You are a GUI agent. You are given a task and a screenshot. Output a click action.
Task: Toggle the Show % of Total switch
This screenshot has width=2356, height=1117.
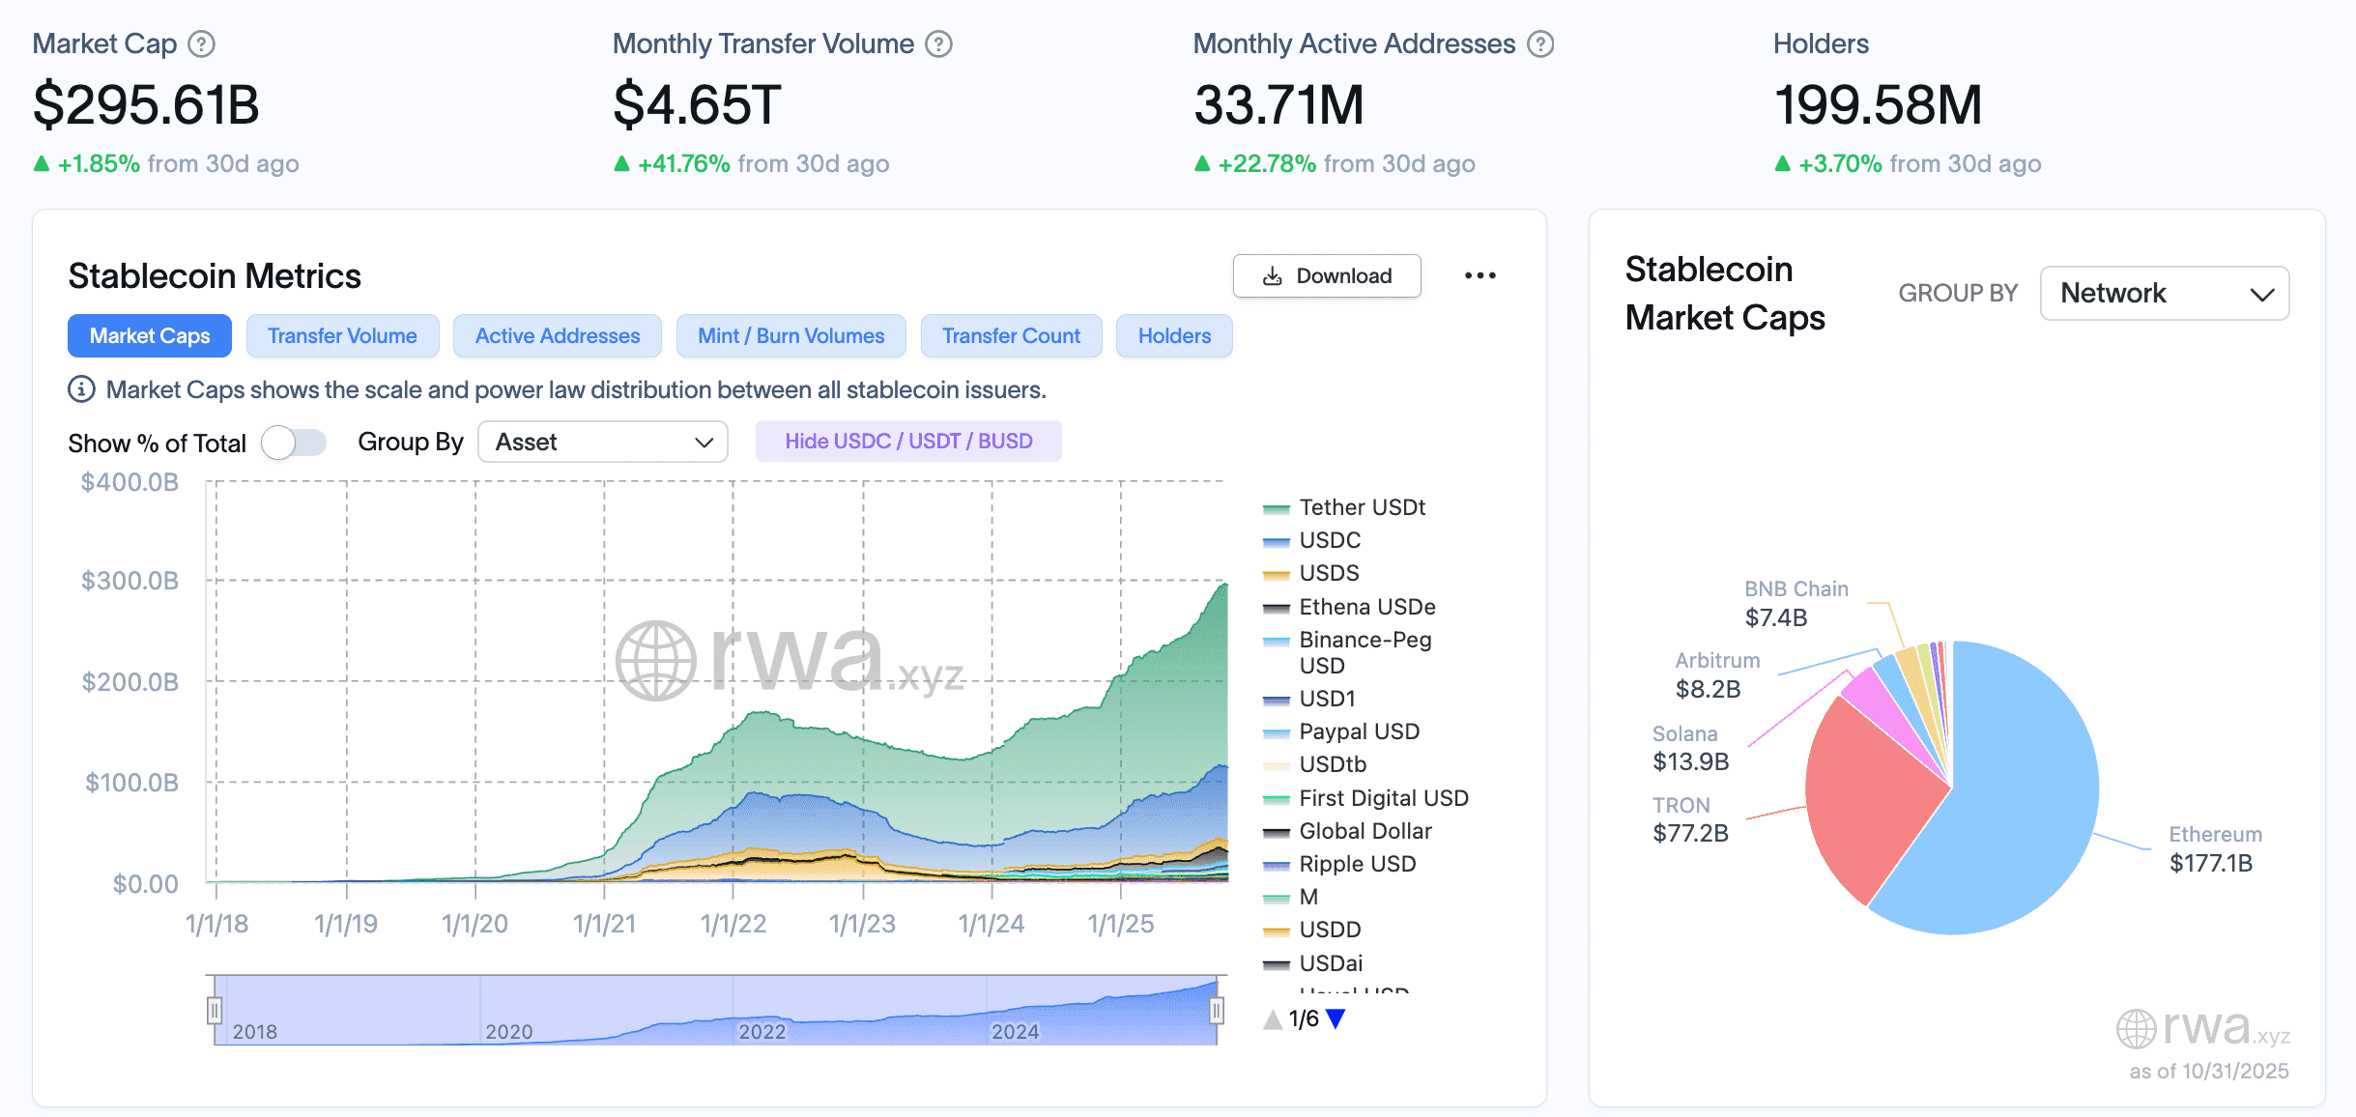tap(294, 443)
